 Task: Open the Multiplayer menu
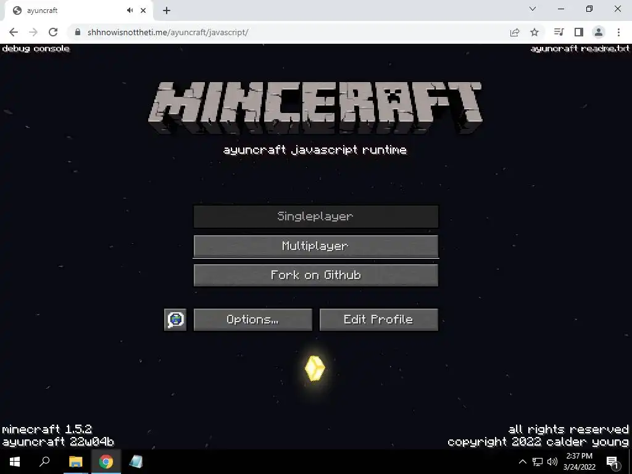coord(315,246)
